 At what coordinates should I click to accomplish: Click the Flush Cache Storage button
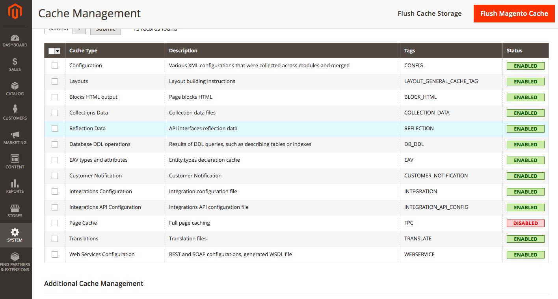coord(430,13)
